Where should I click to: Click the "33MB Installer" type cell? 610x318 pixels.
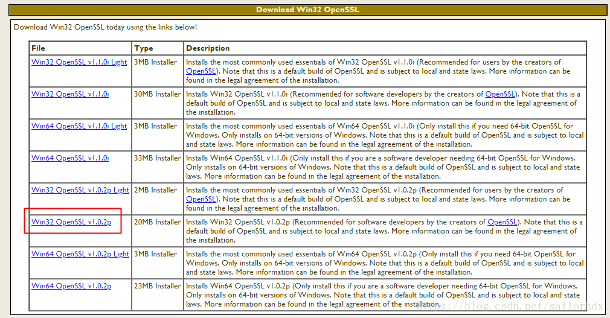point(158,158)
